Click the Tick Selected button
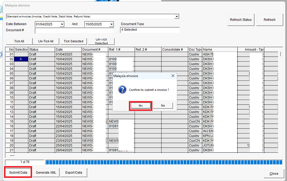287x181 pixels. [x=73, y=41]
